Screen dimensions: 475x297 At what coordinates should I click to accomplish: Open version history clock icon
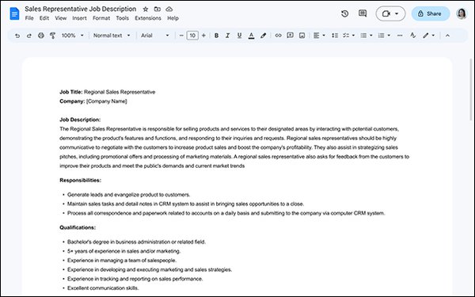tap(344, 13)
